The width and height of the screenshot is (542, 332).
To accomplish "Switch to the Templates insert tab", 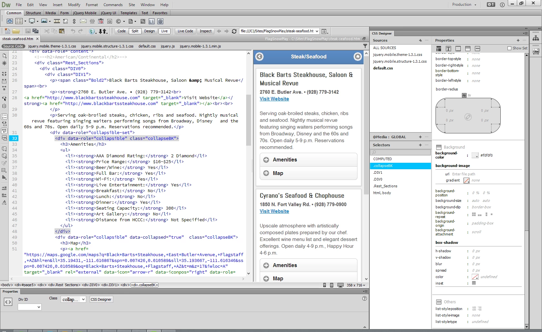I will tap(129, 13).
